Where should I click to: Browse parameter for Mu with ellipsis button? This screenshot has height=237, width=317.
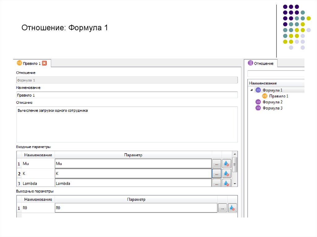(217, 164)
